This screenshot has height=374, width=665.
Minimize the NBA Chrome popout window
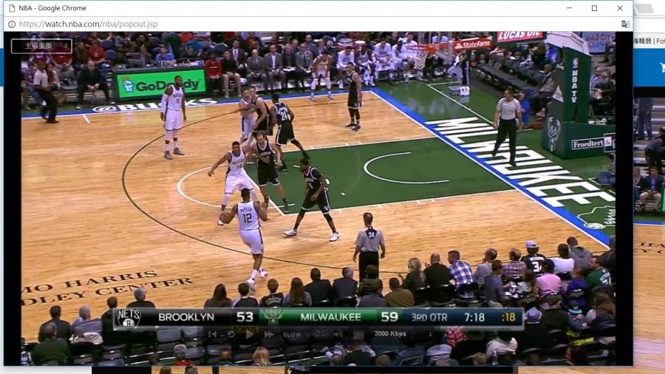coord(569,8)
